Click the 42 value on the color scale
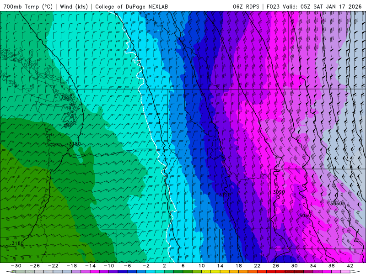Viewport: 366px width, 274px height. pos(350,266)
